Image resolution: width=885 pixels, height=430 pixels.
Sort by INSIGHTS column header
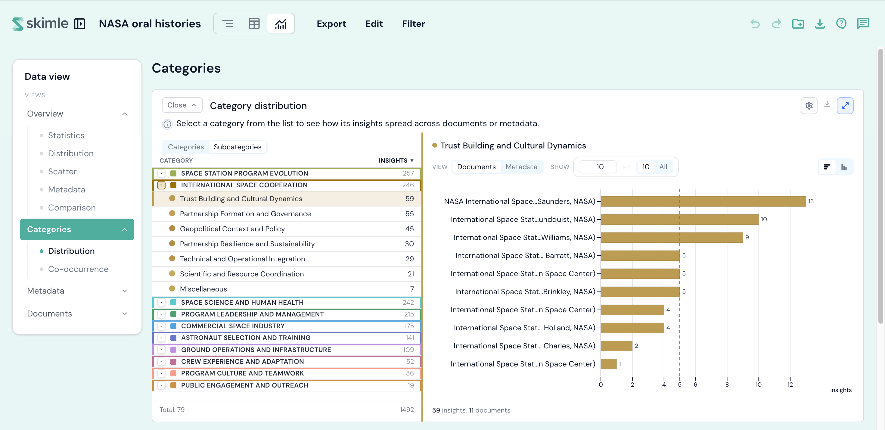point(396,160)
